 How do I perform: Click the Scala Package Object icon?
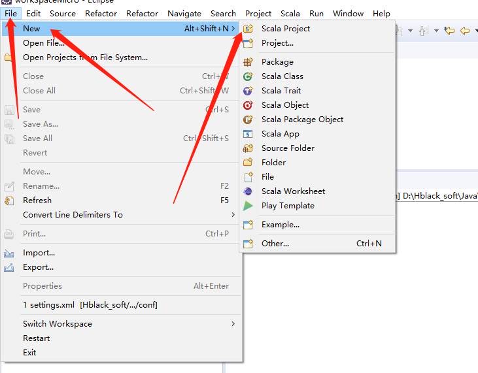pyautogui.click(x=248, y=120)
